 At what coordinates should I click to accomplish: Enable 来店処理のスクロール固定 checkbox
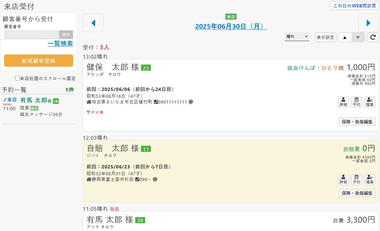[x=17, y=78]
